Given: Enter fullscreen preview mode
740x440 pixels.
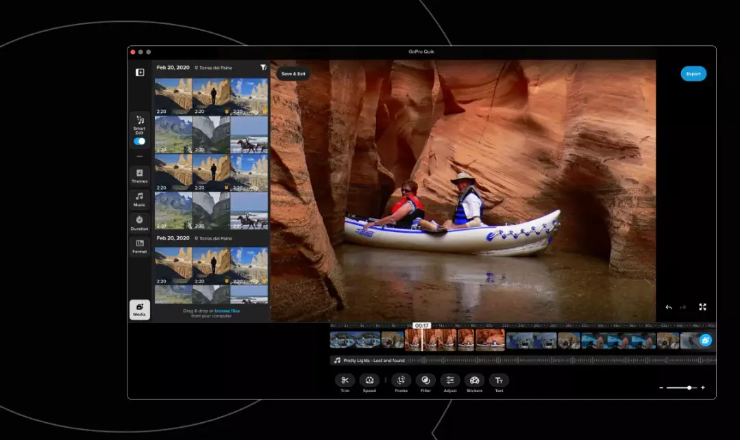Looking at the screenshot, I should click(702, 307).
